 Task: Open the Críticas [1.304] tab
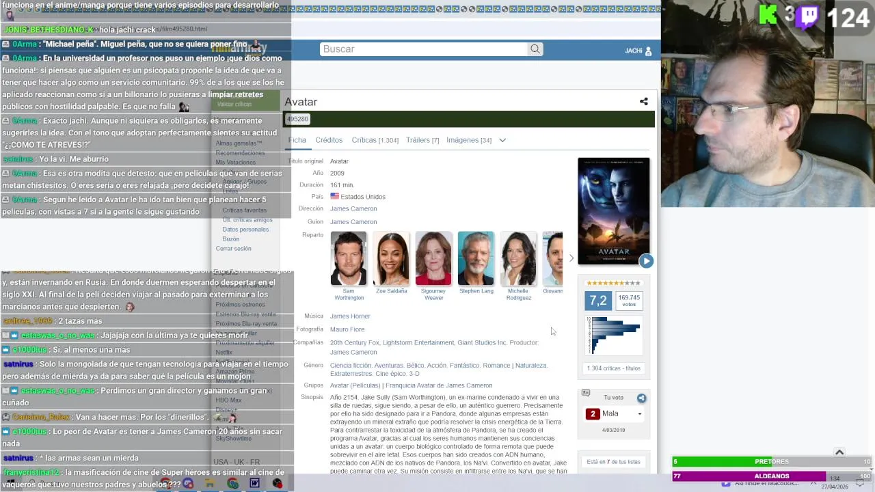tap(375, 140)
